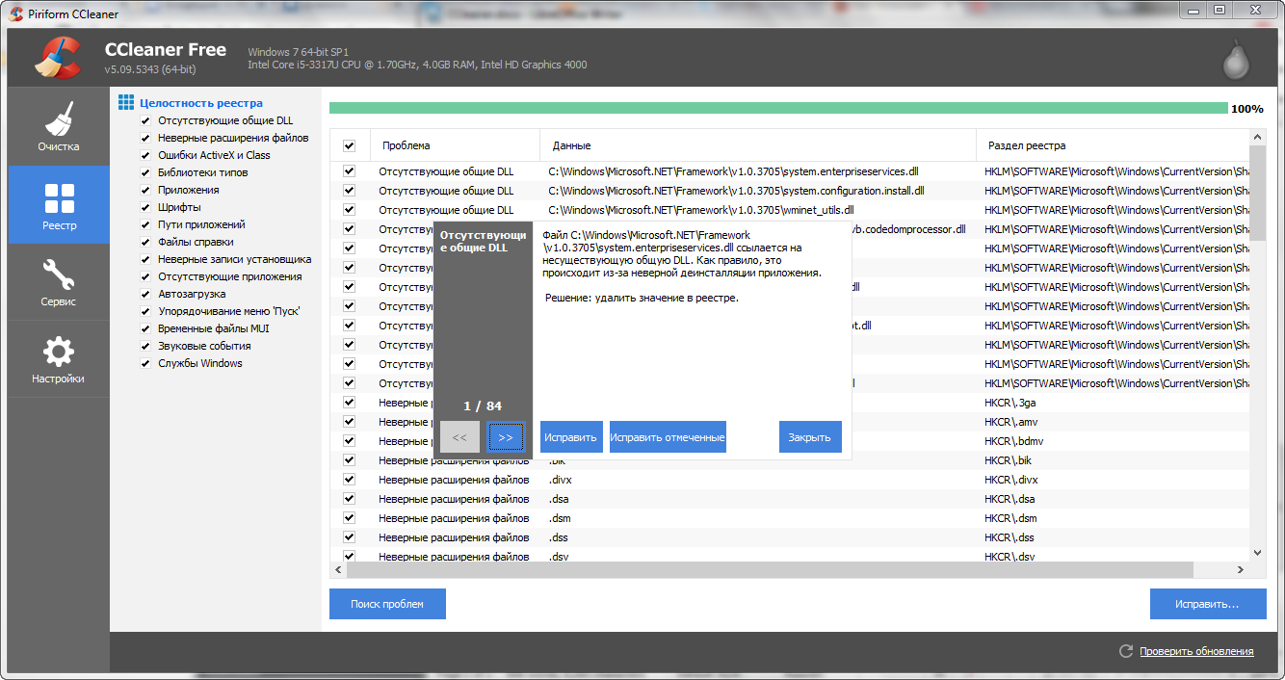Toggle Отсутствующие общие DLL checkbox in sidebar list

(145, 120)
